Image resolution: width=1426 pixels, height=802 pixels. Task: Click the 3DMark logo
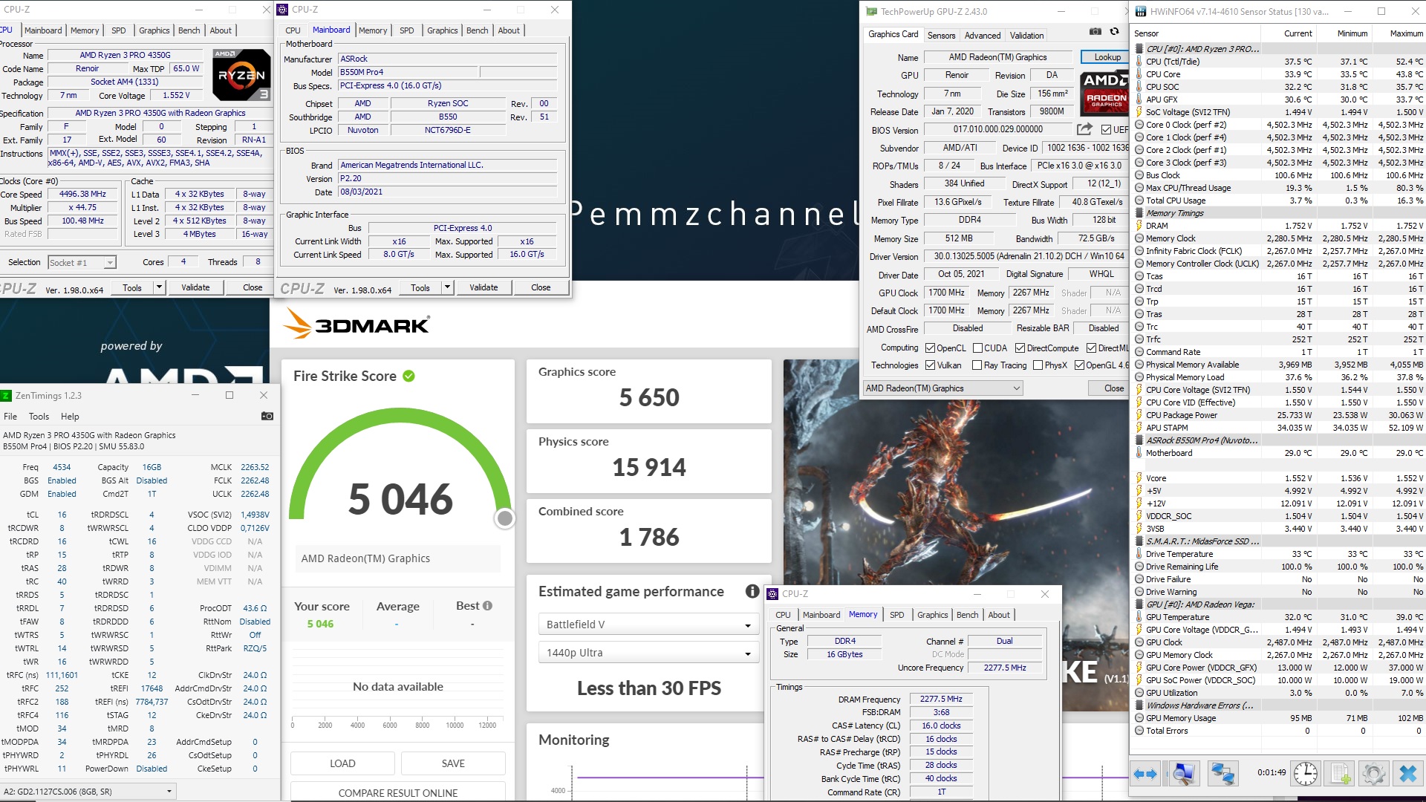(x=357, y=325)
